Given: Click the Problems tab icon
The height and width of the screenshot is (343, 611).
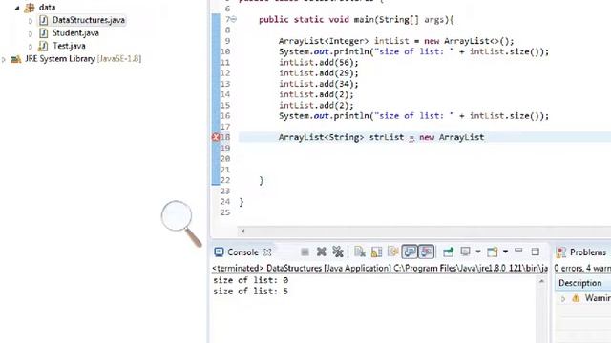Looking at the screenshot, I should (x=561, y=252).
